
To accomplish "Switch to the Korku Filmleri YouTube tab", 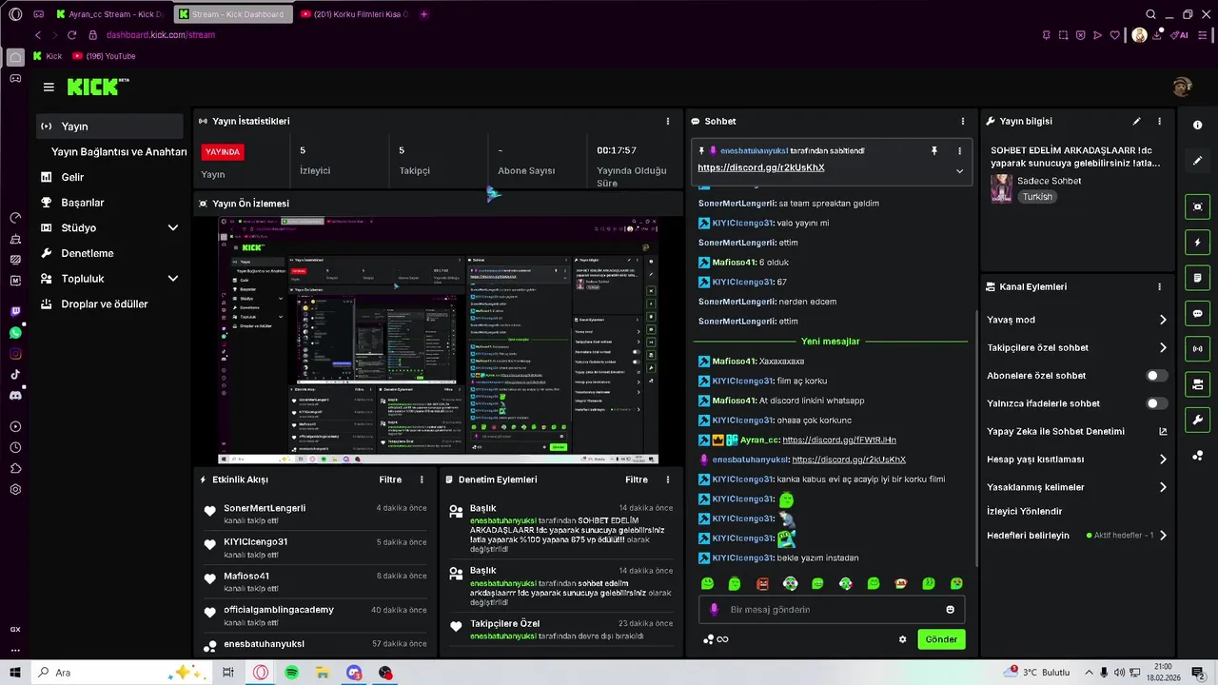I will click(x=354, y=14).
